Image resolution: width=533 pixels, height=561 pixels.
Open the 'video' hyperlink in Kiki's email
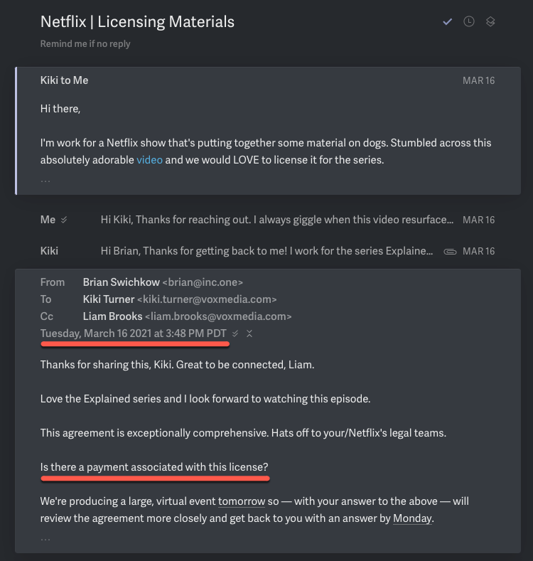(149, 160)
